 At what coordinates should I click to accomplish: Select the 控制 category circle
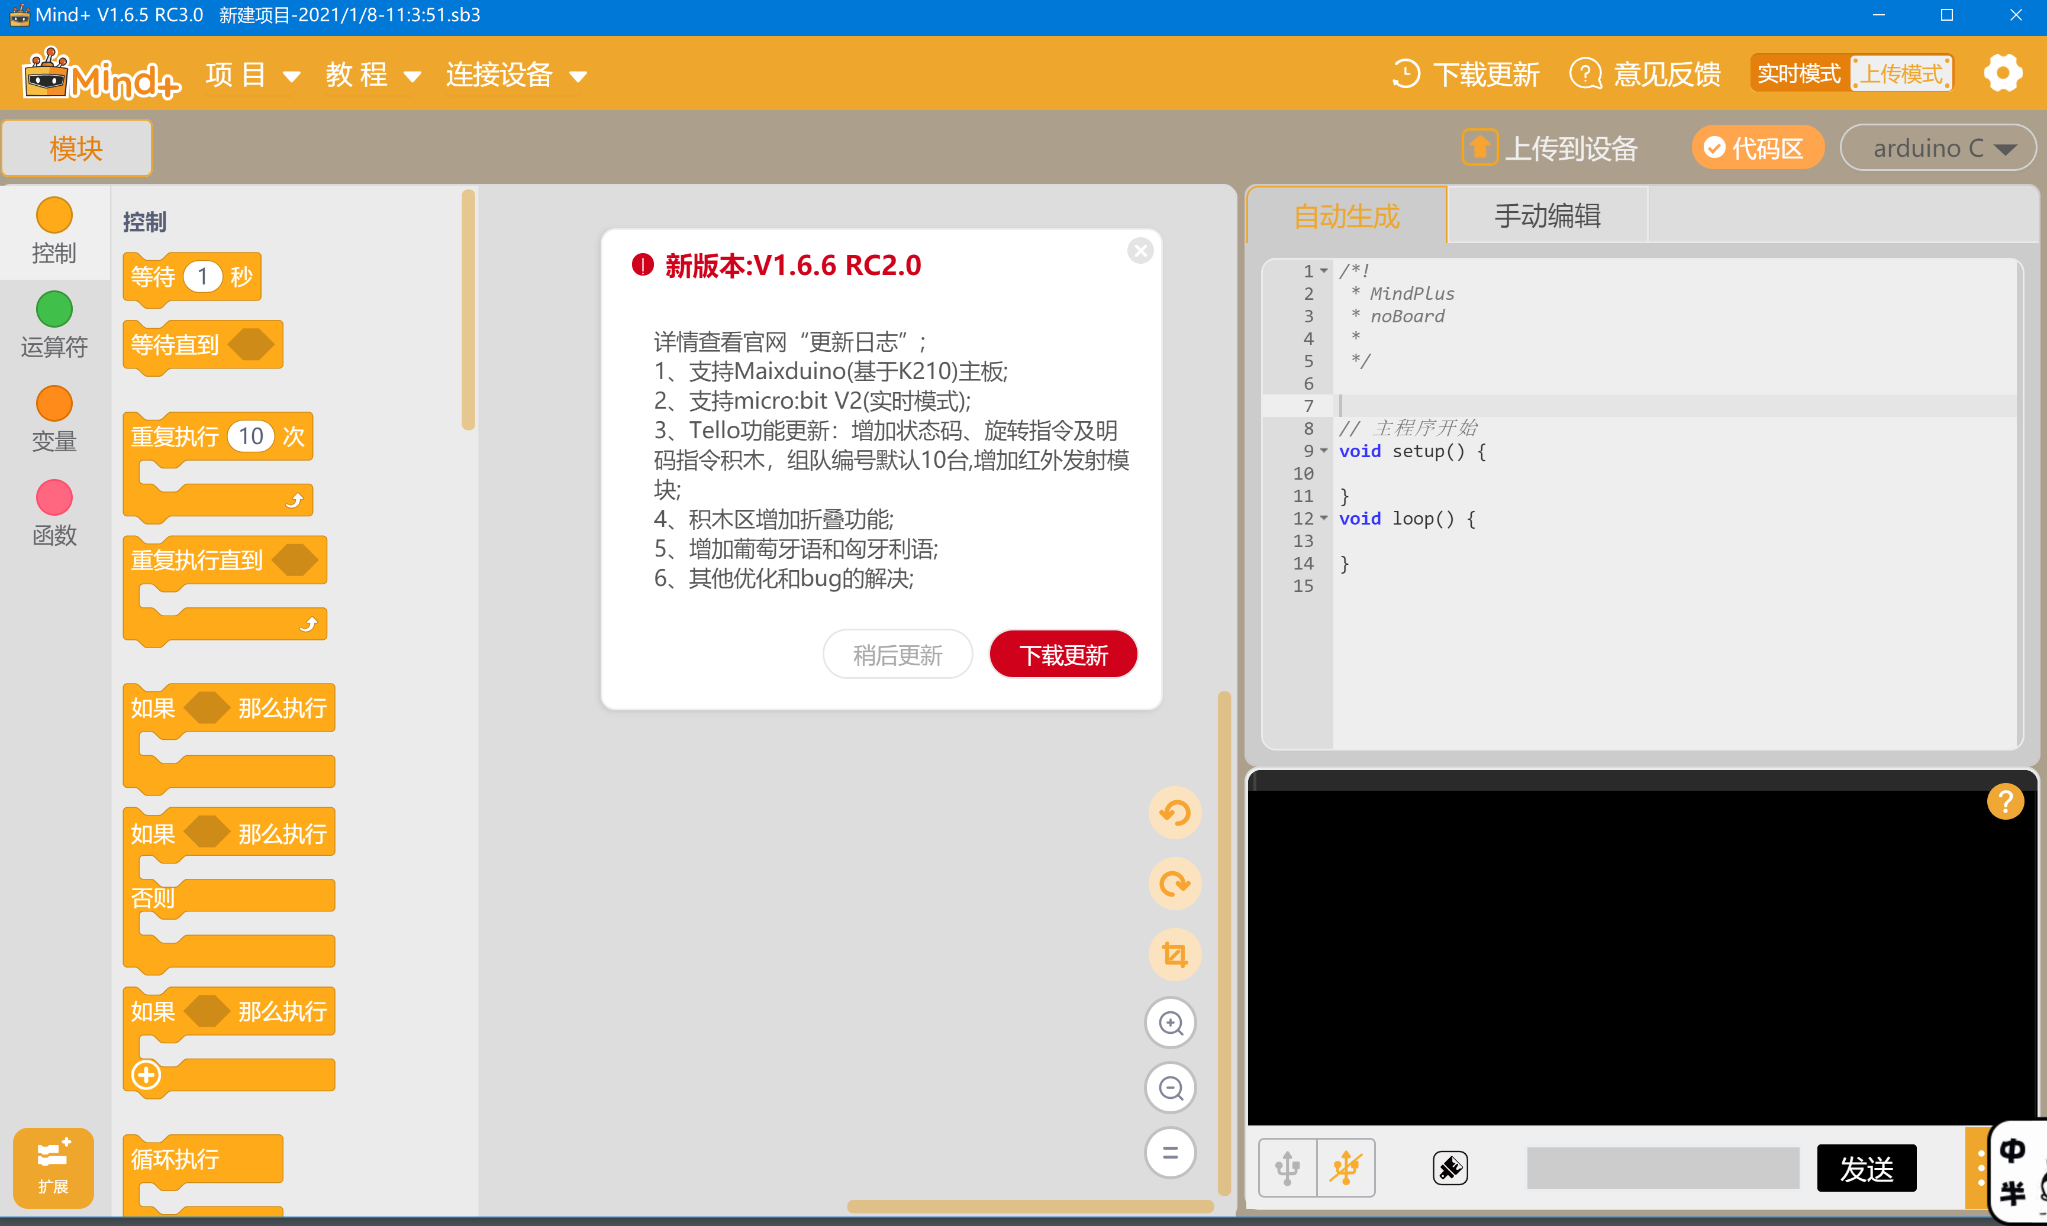click(54, 216)
